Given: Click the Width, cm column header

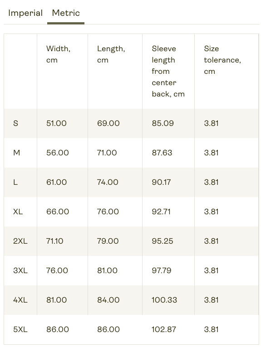Looking at the screenshot, I should pos(58,54).
